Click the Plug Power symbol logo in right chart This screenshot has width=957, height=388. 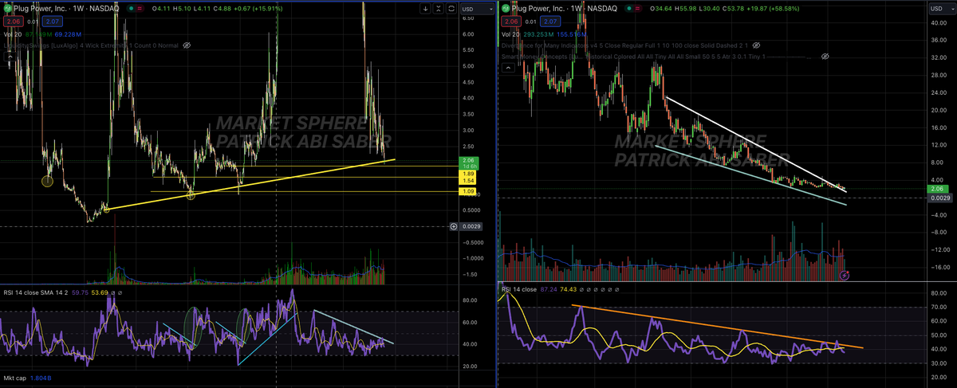point(505,8)
